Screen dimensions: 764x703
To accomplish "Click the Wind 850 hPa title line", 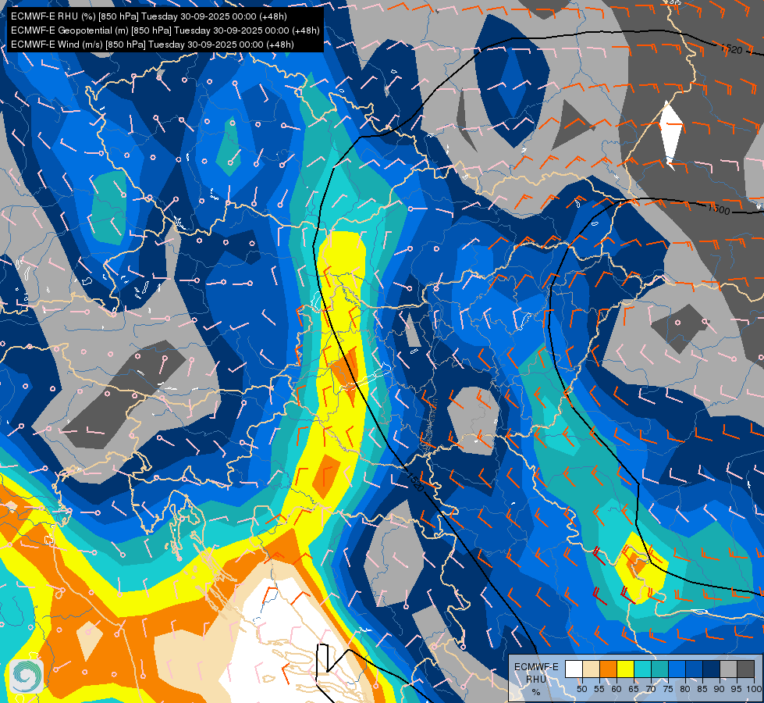I will [152, 45].
